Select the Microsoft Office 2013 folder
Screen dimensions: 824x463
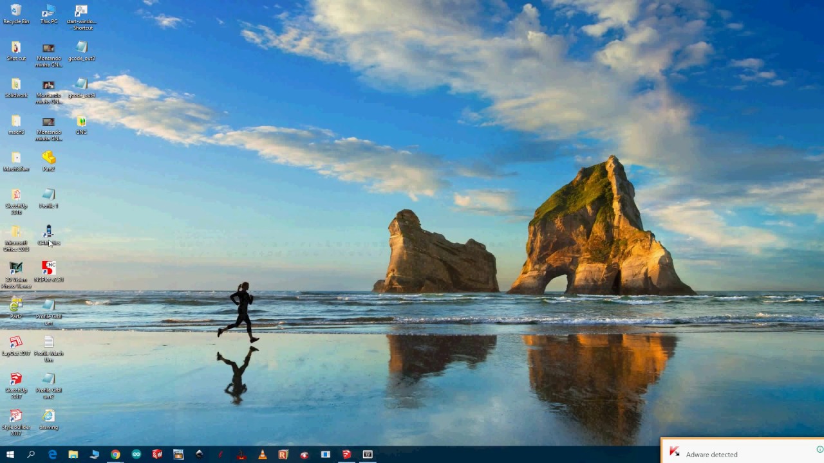pyautogui.click(x=16, y=239)
